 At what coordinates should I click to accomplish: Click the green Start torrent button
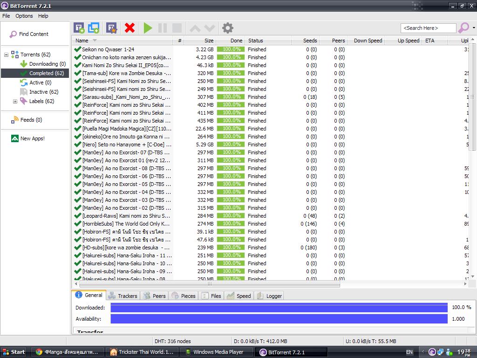click(148, 28)
